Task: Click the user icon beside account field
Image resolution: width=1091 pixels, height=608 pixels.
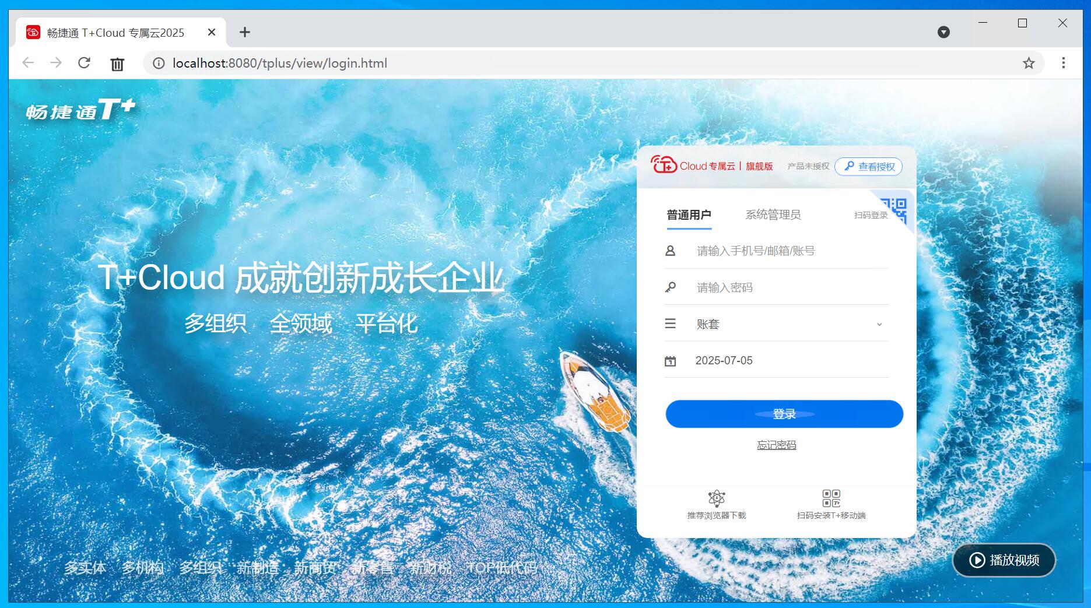Action: (671, 251)
